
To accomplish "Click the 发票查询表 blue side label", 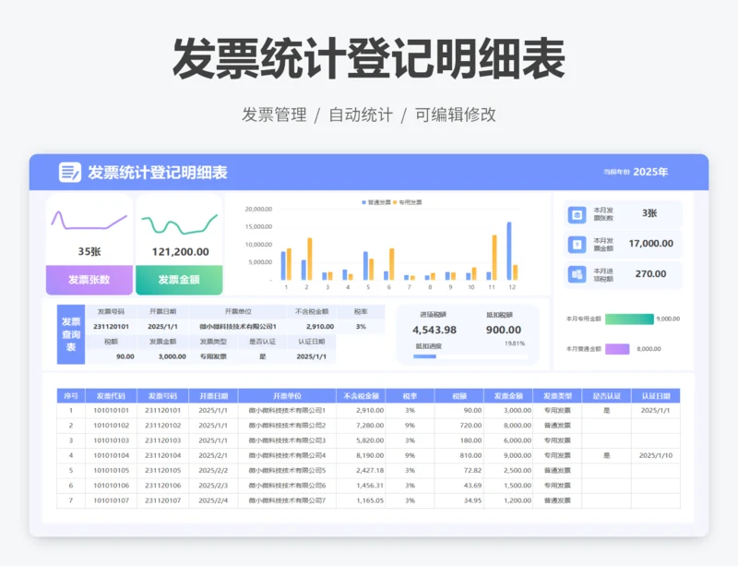I will [x=71, y=334].
